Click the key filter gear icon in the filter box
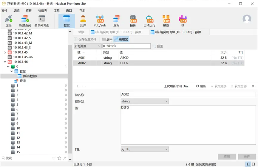 [x=104, y=46]
